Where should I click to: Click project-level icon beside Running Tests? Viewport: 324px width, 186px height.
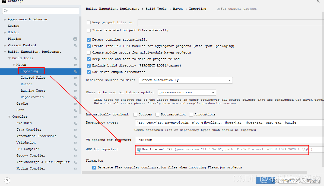pyautogui.click(x=76, y=91)
